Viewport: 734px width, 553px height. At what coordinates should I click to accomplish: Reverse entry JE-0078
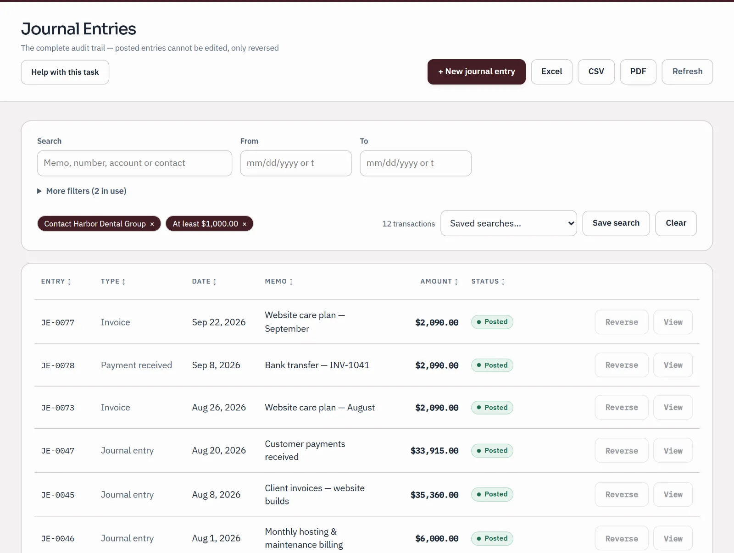pos(622,365)
